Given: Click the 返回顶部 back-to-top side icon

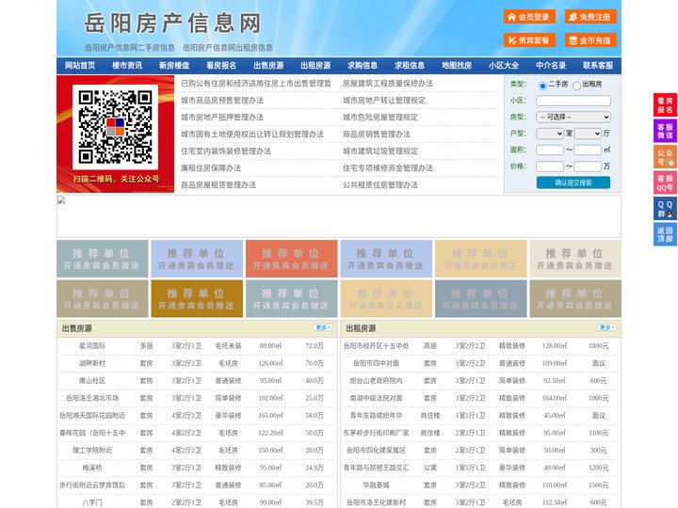Looking at the screenshot, I should (665, 234).
